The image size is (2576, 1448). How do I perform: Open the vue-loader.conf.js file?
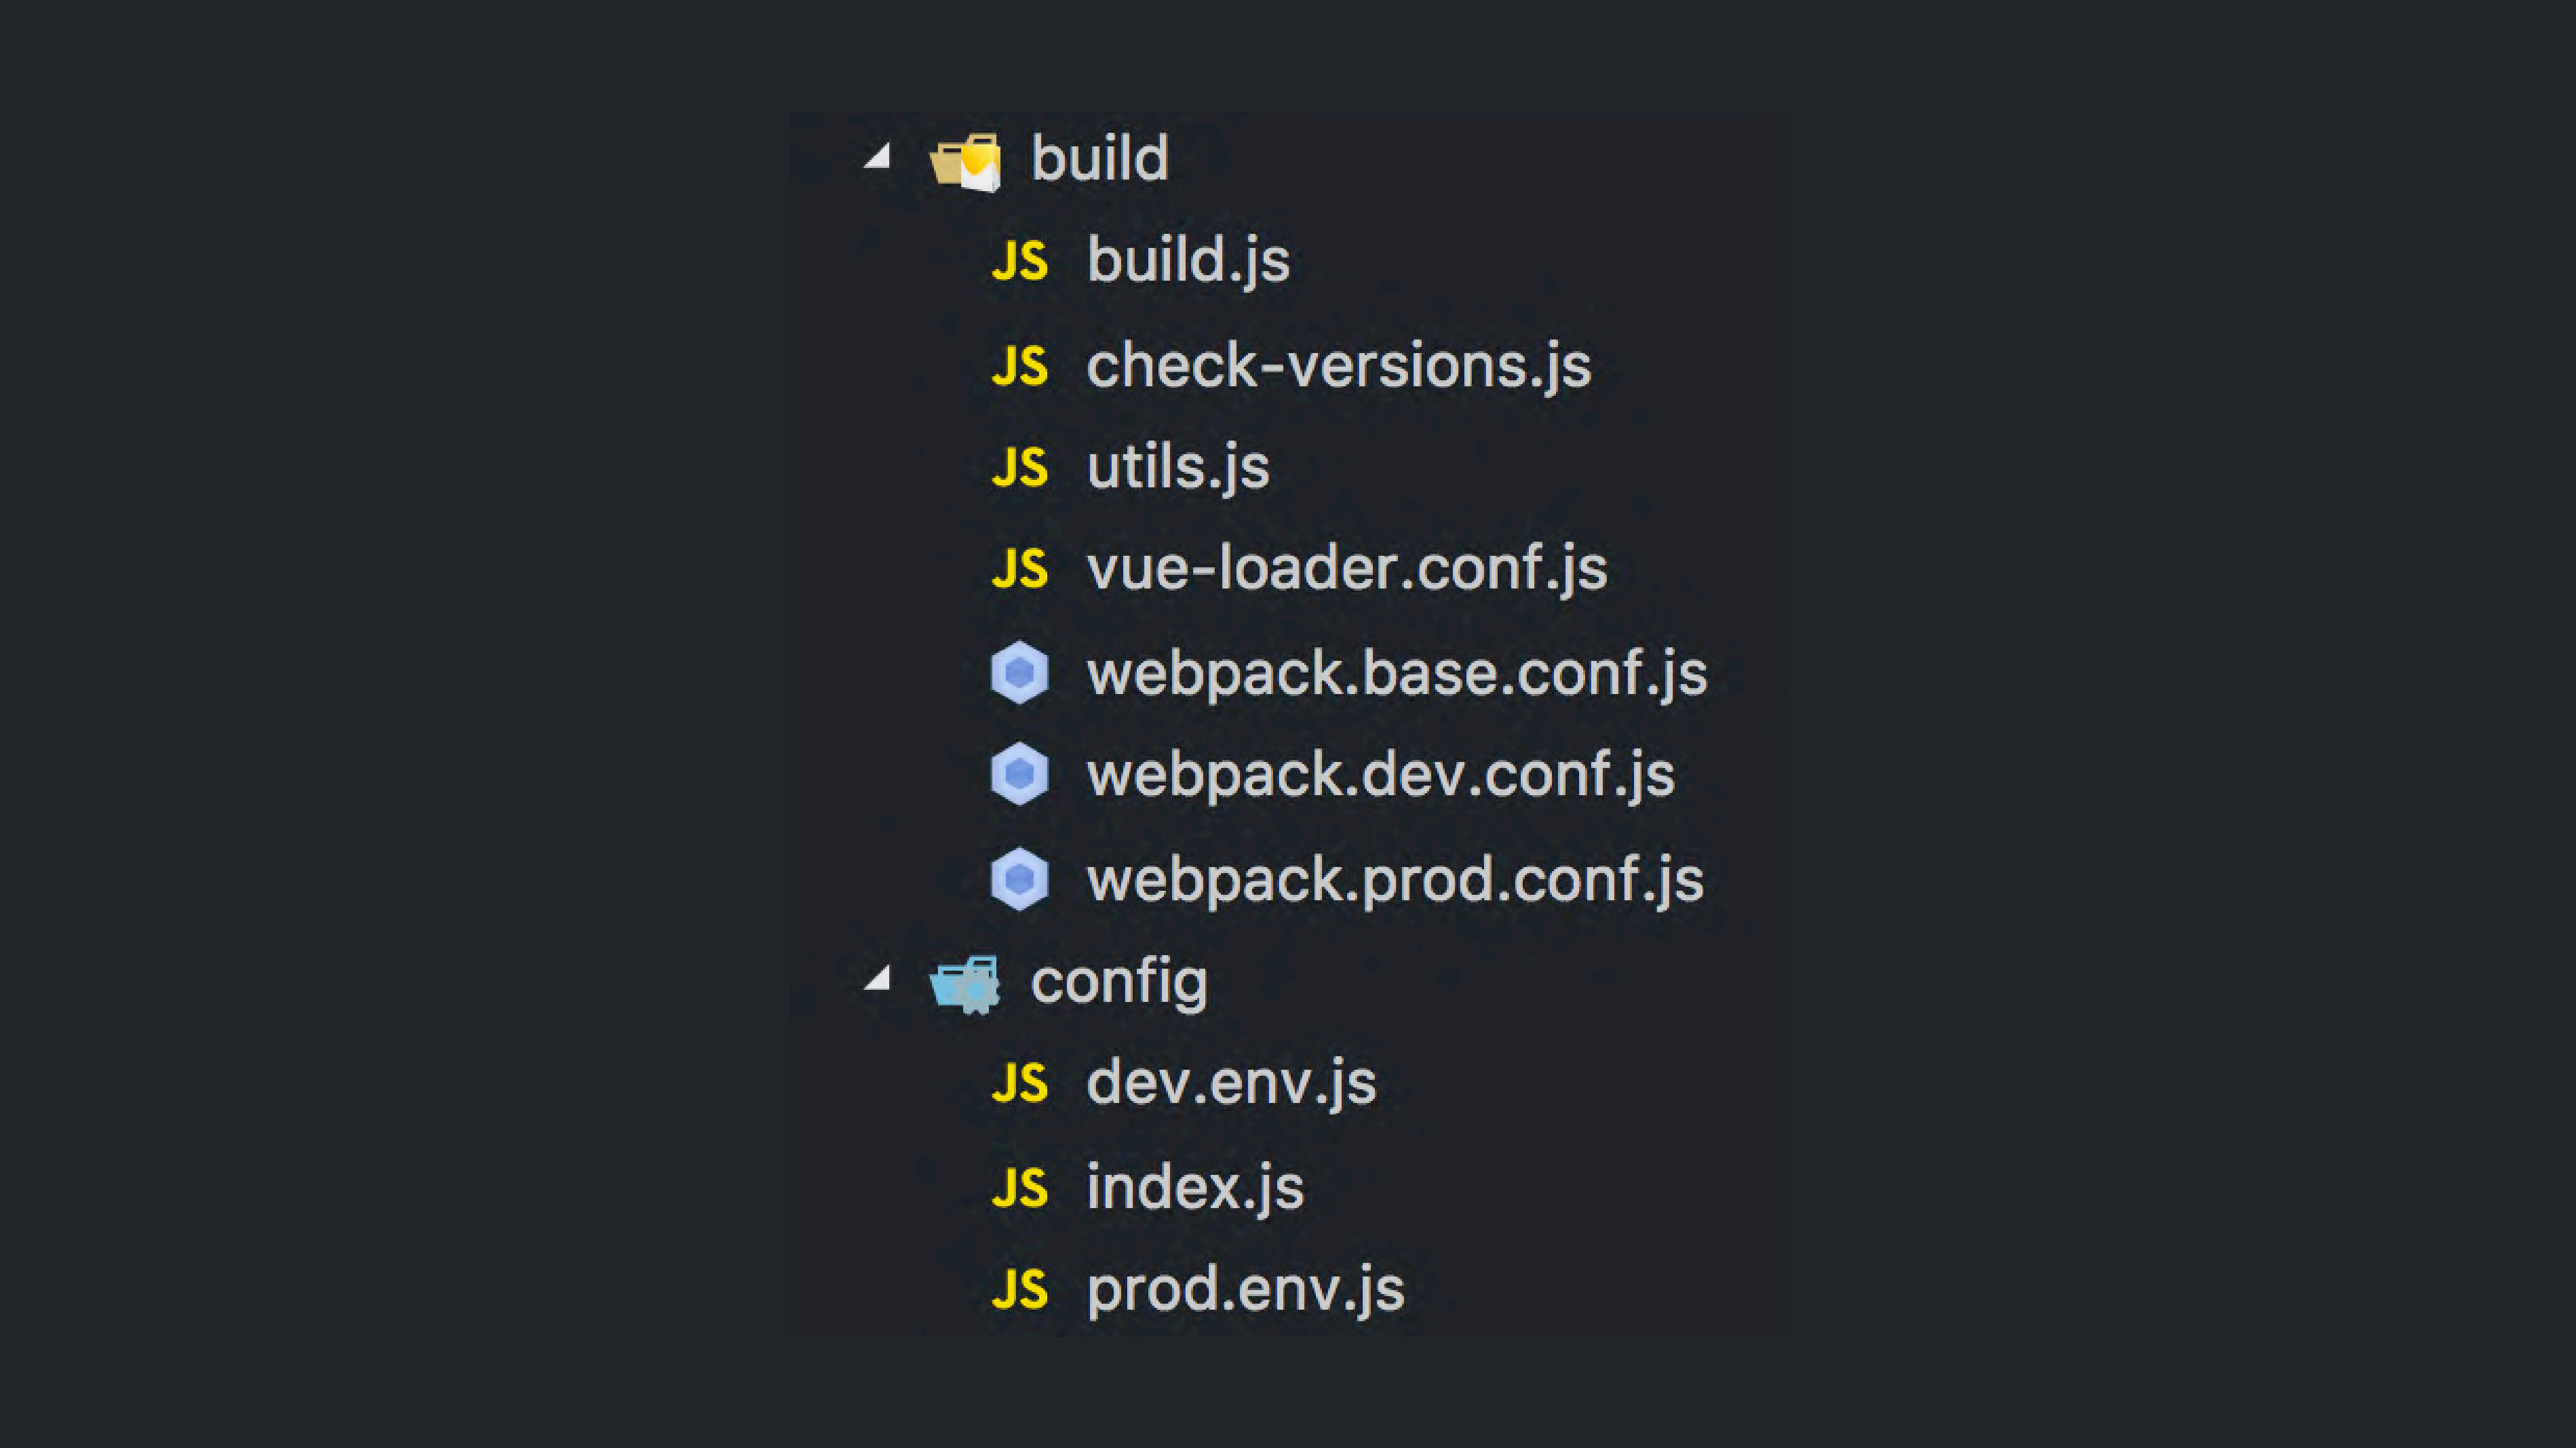pyautogui.click(x=1346, y=569)
